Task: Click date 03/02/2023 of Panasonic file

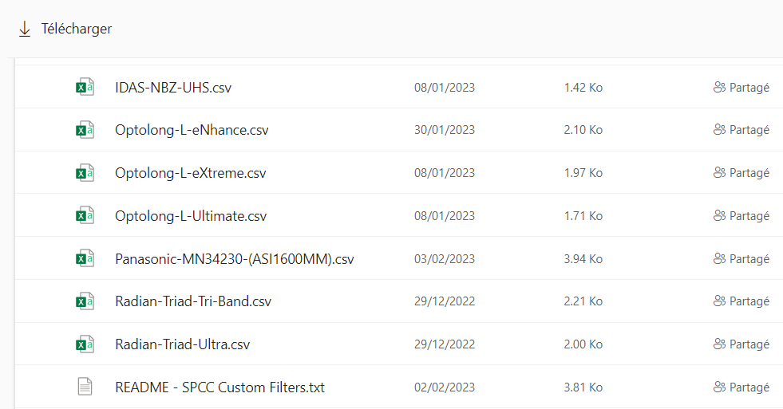Action: click(445, 259)
